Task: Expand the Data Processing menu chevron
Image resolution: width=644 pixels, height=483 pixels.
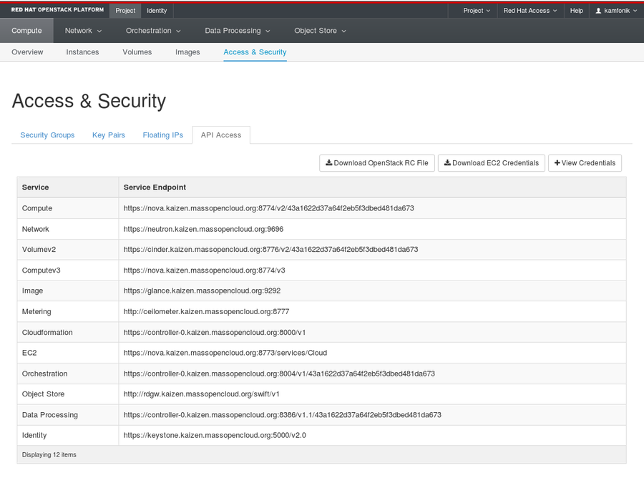Action: [268, 31]
